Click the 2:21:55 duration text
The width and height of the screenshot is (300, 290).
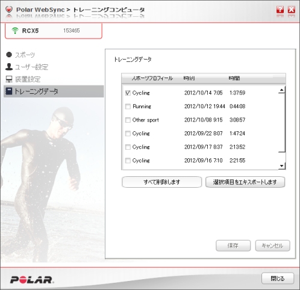[x=237, y=161]
